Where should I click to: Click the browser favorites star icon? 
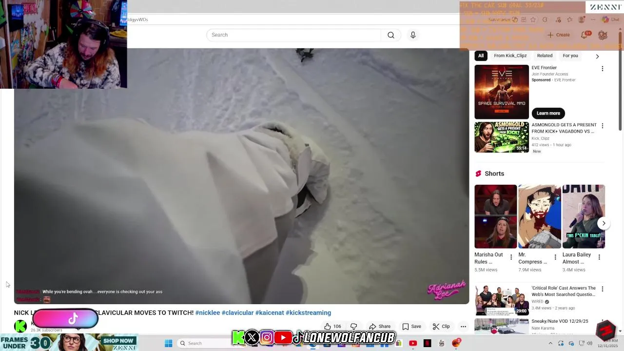(x=533, y=19)
